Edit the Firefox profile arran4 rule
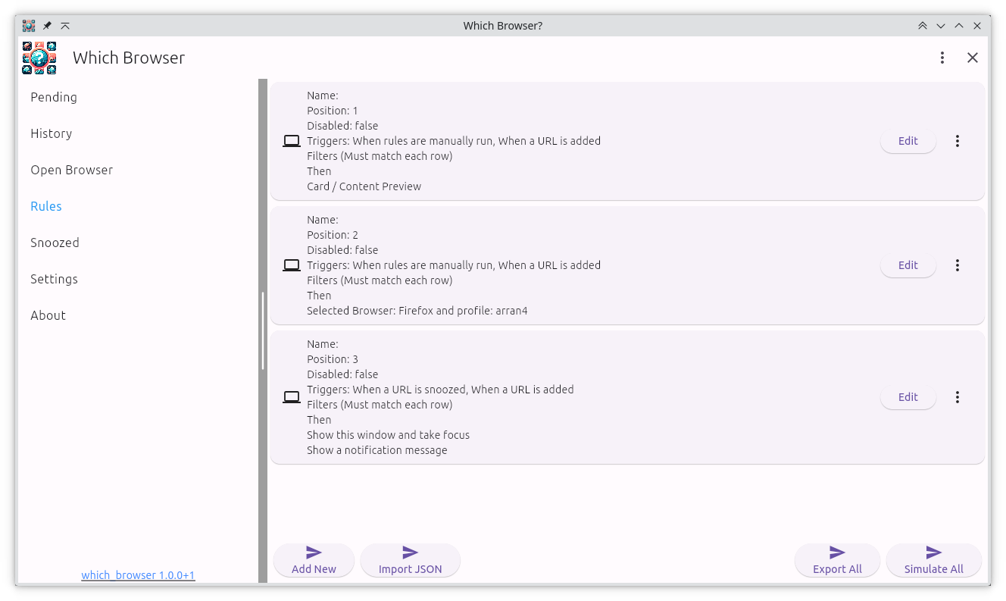This screenshot has height=601, width=1006. [908, 265]
